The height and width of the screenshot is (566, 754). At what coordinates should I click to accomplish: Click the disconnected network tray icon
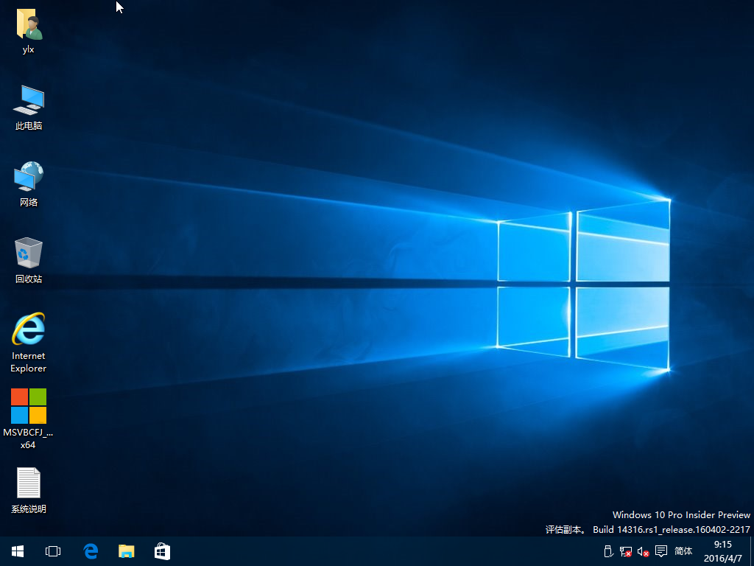coord(626,551)
